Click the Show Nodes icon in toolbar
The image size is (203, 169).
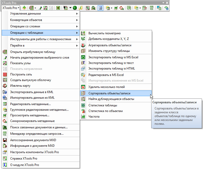pos(46,8)
